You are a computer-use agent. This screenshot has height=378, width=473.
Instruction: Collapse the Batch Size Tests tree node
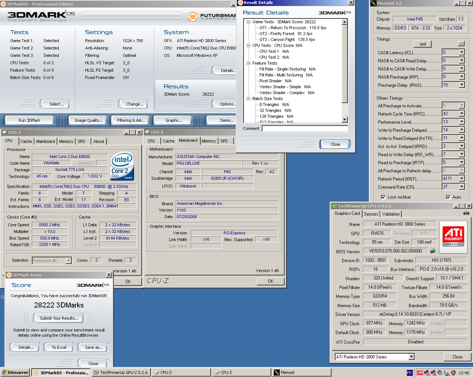click(x=249, y=99)
